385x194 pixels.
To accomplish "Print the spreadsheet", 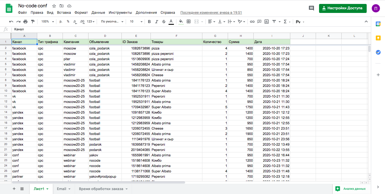I will 25,22.
